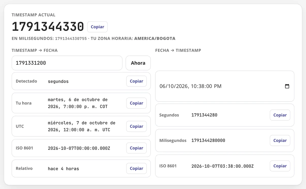Click the 'Tu hora' row label
This screenshot has height=189, width=306.
coord(23,103)
